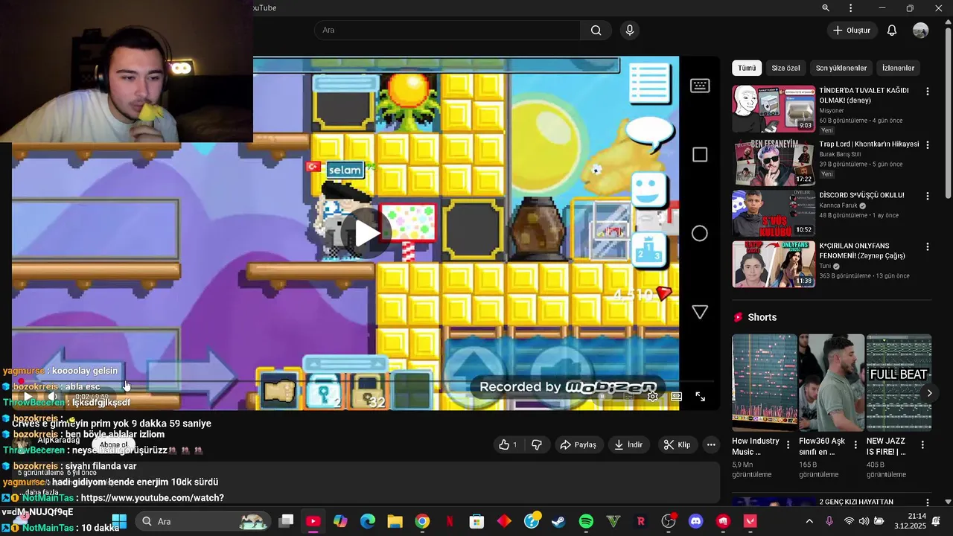Click the keyboard icon beside video
This screenshot has width=953, height=536.
pyautogui.click(x=700, y=86)
